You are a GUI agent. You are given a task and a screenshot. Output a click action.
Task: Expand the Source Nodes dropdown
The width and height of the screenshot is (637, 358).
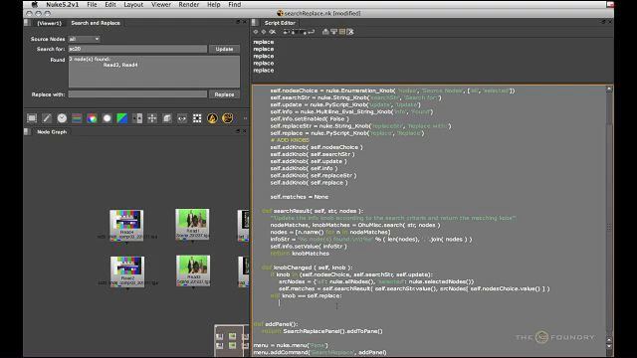[84, 39]
